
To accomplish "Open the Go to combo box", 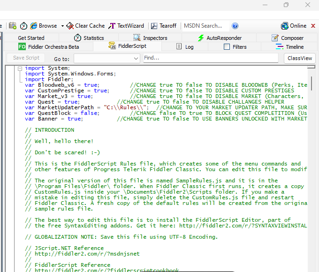I will [107, 59].
